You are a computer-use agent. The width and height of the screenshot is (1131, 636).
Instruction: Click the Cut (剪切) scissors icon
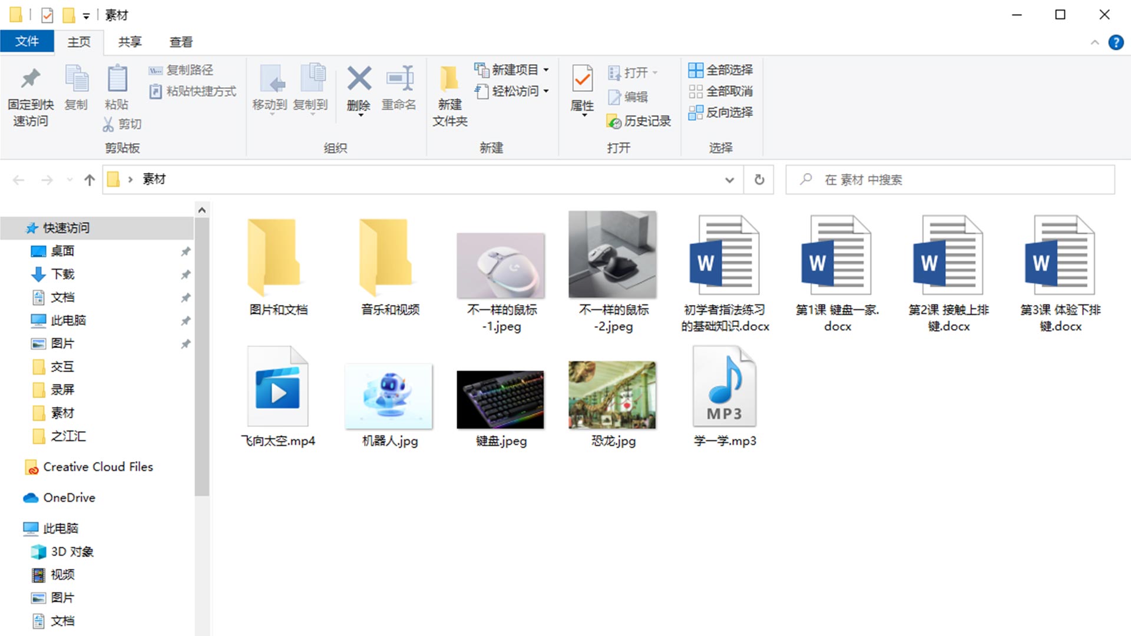[x=108, y=124]
